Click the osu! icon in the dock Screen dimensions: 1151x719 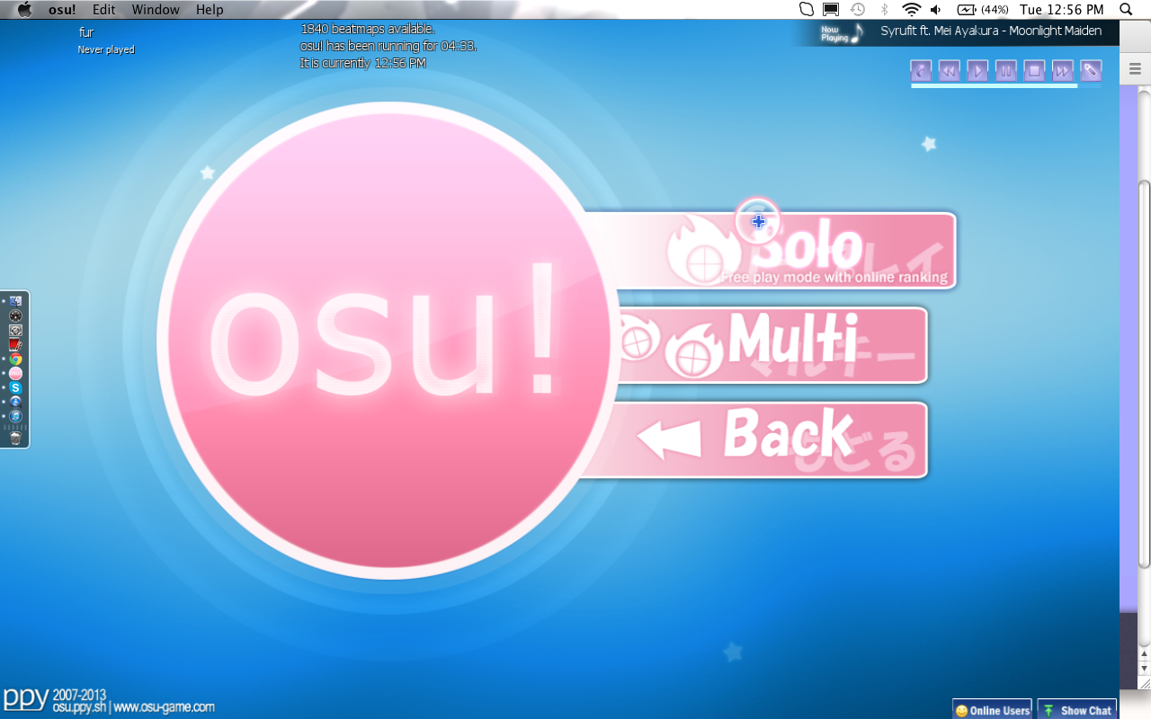15,373
